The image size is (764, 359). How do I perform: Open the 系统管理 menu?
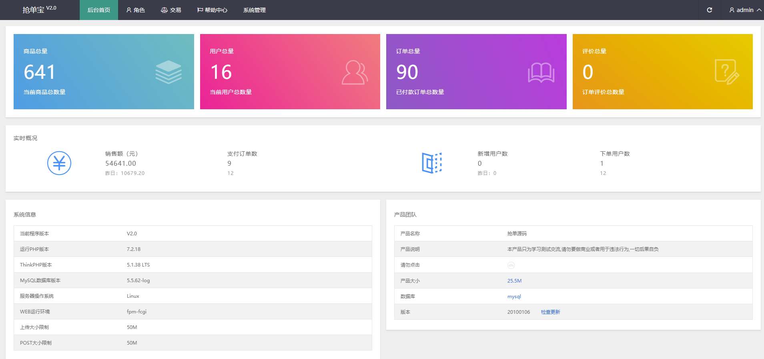click(255, 10)
